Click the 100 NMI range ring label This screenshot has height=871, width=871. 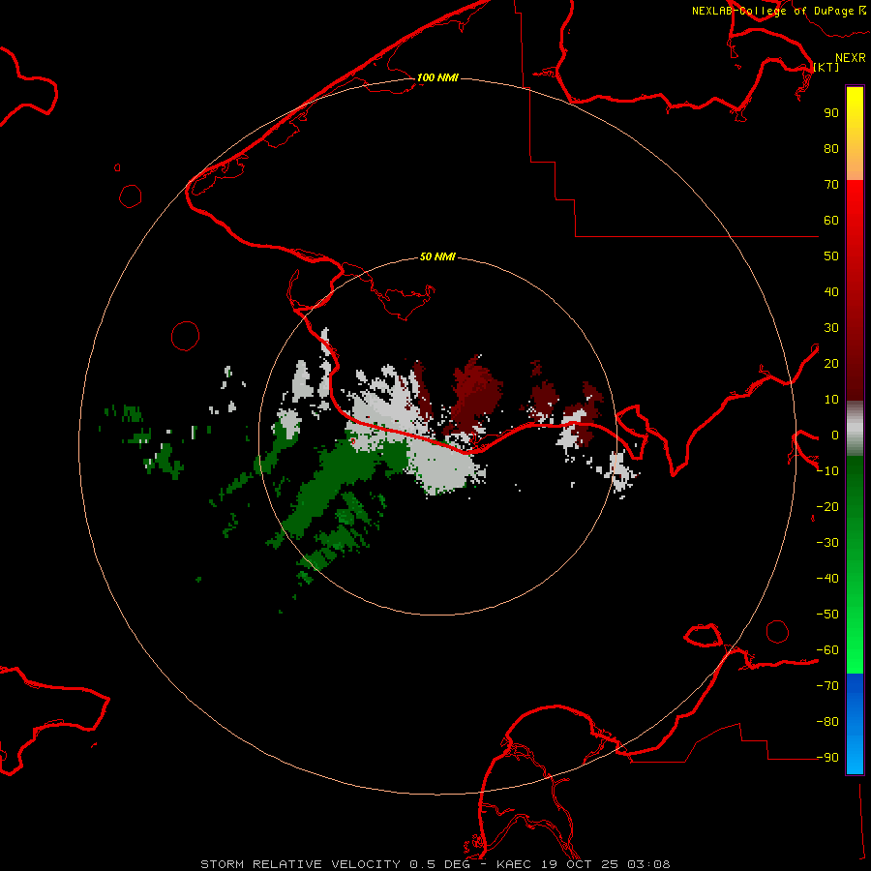pyautogui.click(x=437, y=77)
